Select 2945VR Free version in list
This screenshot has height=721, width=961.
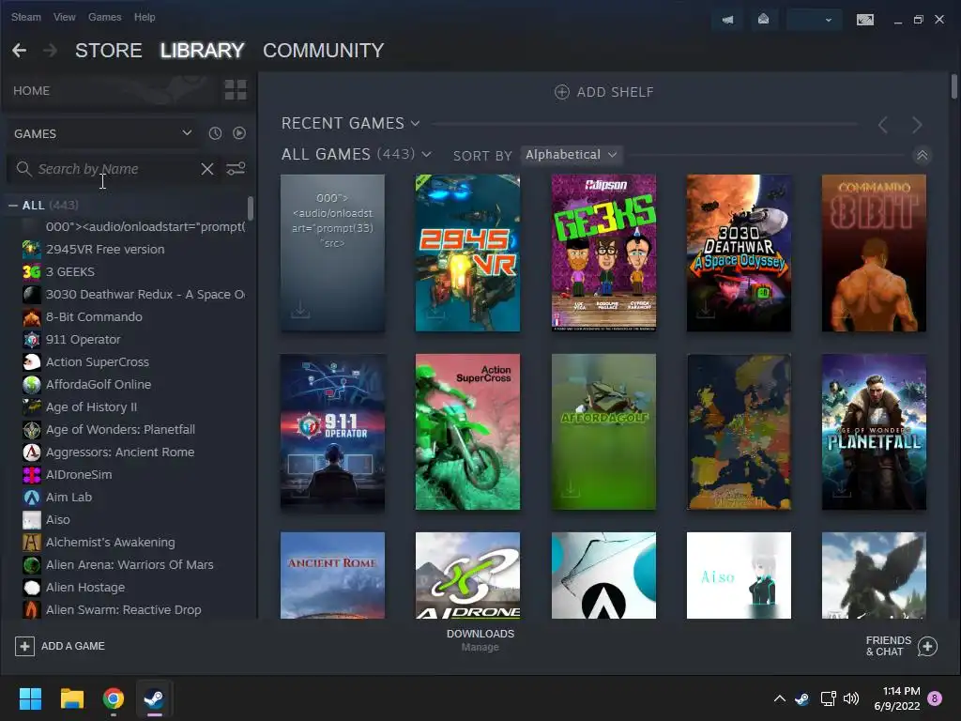tap(105, 250)
